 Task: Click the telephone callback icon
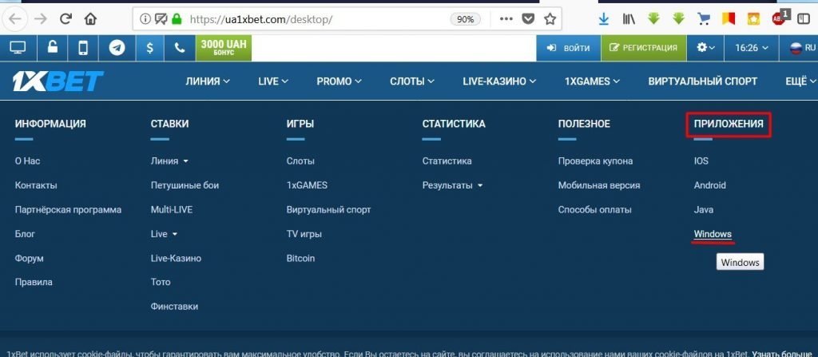[x=180, y=48]
